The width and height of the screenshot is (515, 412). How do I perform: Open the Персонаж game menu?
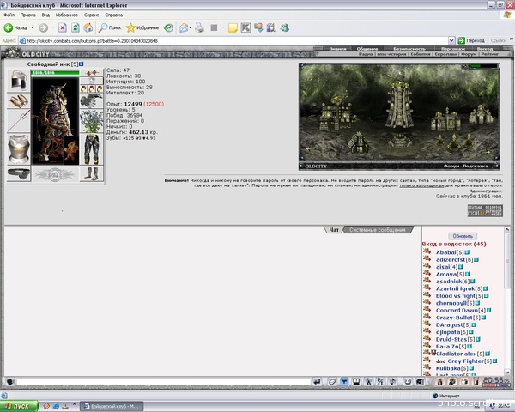(x=453, y=49)
